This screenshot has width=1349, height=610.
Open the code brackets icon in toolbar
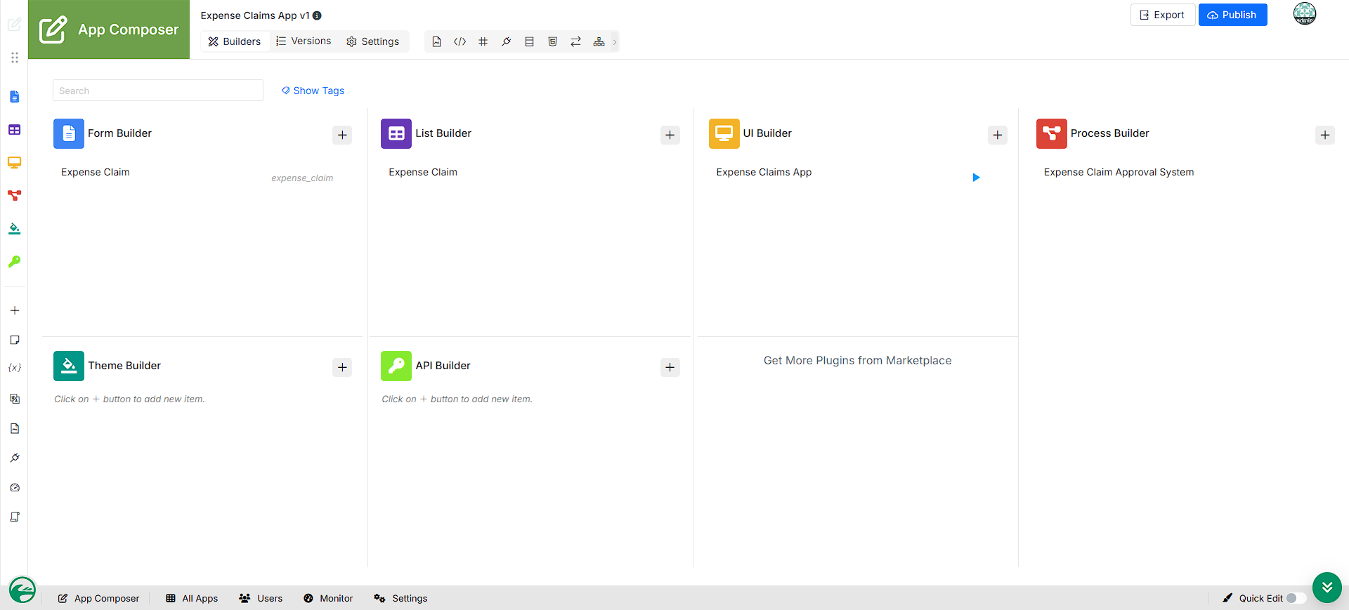click(x=460, y=41)
